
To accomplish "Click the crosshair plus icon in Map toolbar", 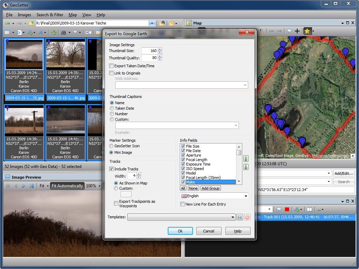I will tap(297, 31).
